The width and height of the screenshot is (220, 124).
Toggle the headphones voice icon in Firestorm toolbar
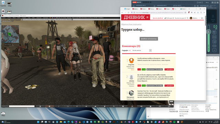point(68,106)
